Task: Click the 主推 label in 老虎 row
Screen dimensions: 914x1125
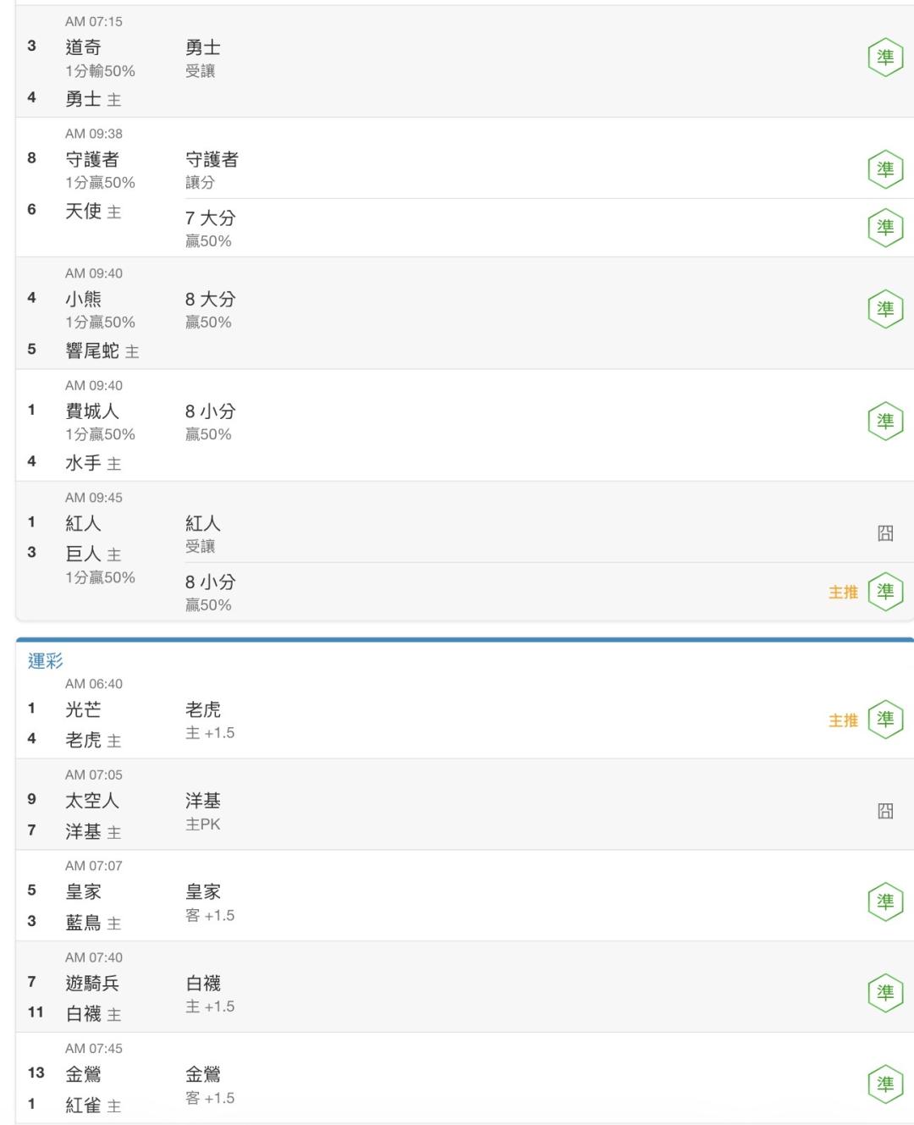Action: pos(843,720)
